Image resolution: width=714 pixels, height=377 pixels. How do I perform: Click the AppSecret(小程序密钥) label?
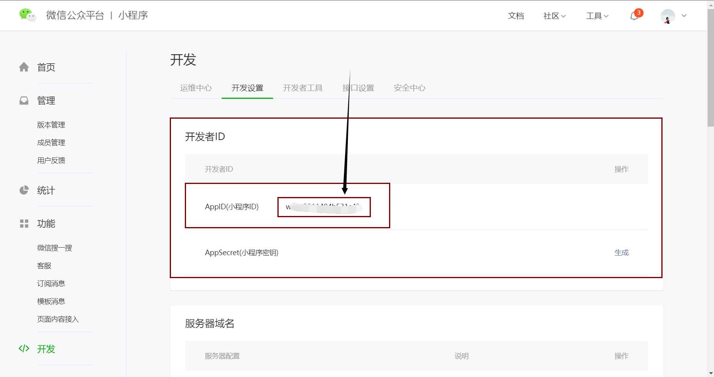(241, 252)
